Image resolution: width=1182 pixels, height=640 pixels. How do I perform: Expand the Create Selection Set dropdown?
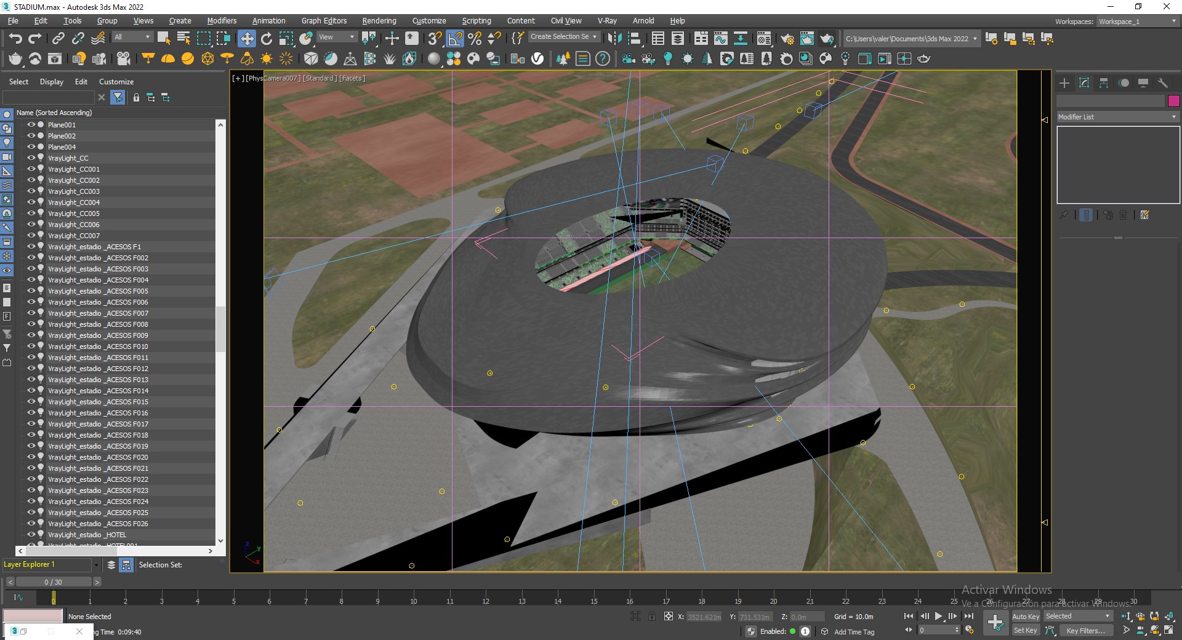point(564,37)
